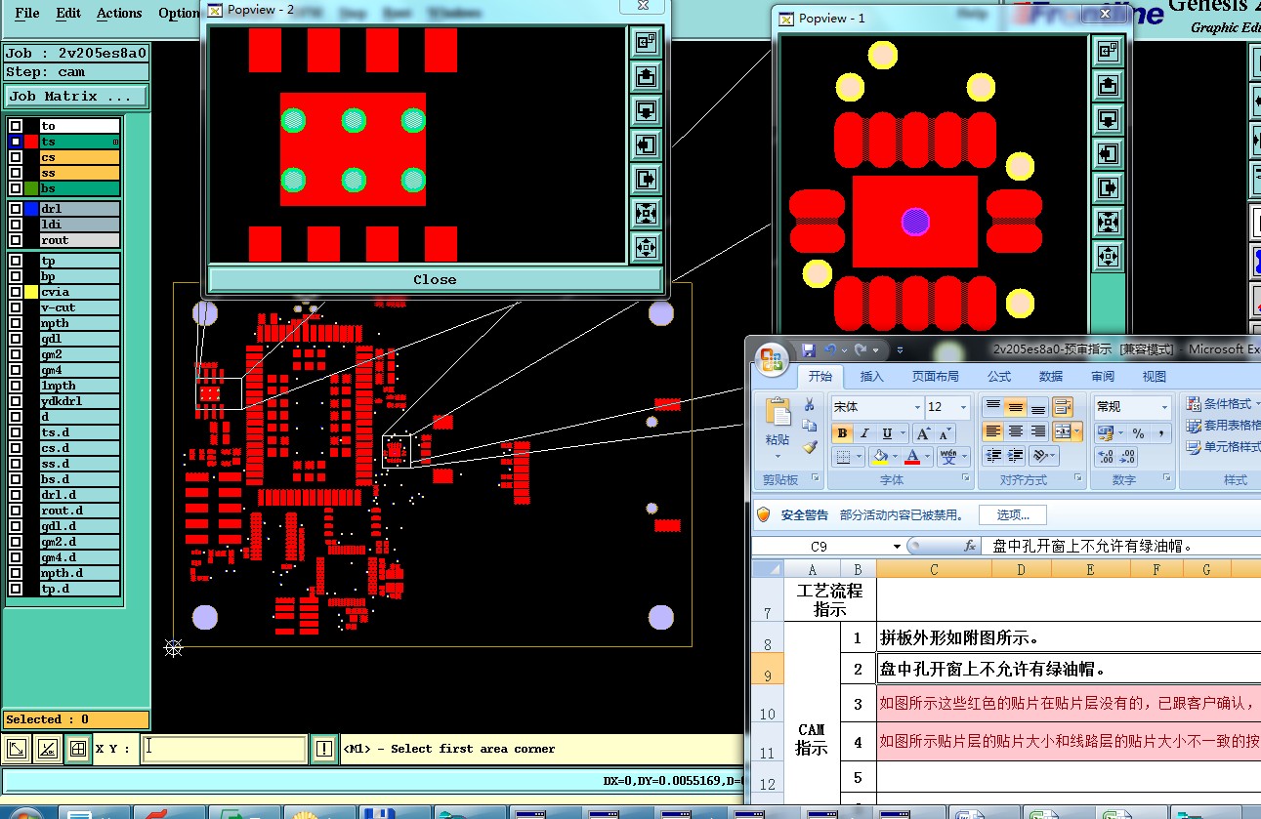Open the borders dropdown arrow in Excel
The width and height of the screenshot is (1261, 819).
(860, 456)
